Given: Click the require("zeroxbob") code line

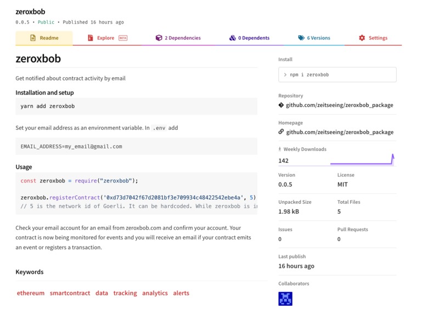Looking at the screenshot, I should pyautogui.click(x=80, y=181).
